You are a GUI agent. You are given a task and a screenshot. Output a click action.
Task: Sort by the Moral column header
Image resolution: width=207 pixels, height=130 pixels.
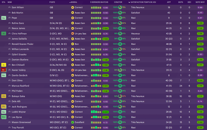click(74, 2)
